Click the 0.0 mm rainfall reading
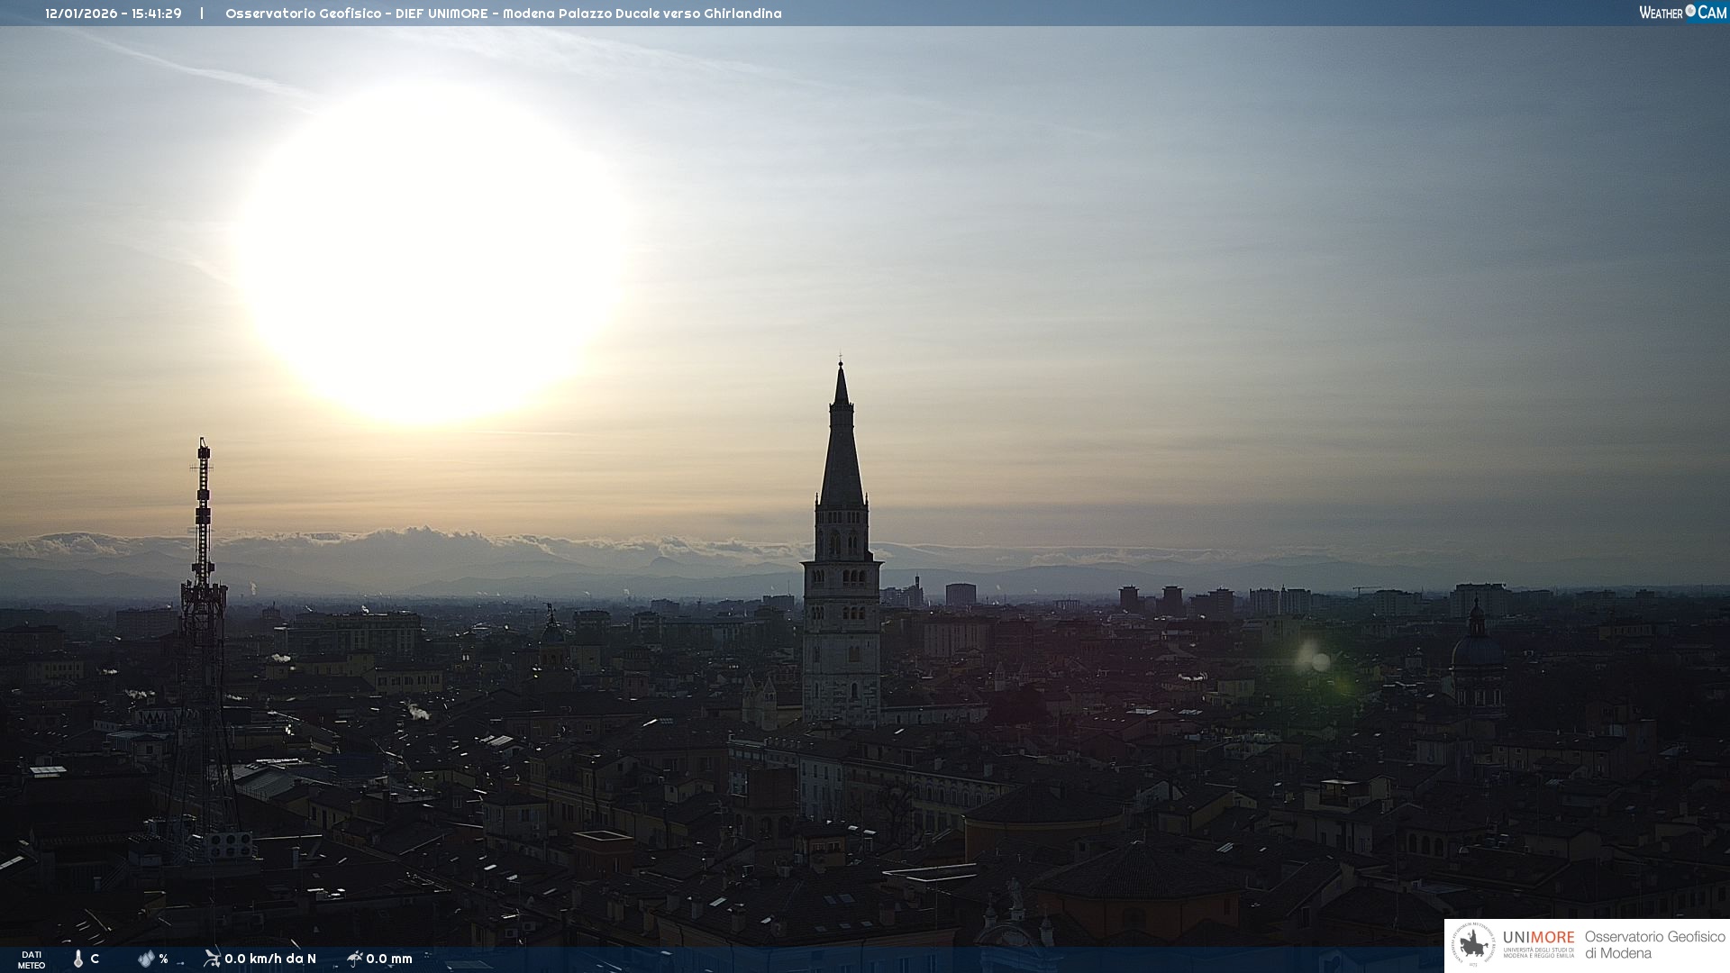The width and height of the screenshot is (1730, 973). 389,959
